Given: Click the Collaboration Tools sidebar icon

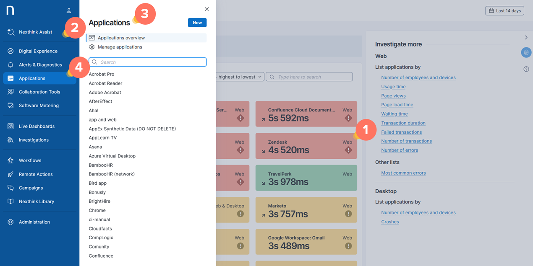Looking at the screenshot, I should point(10,92).
